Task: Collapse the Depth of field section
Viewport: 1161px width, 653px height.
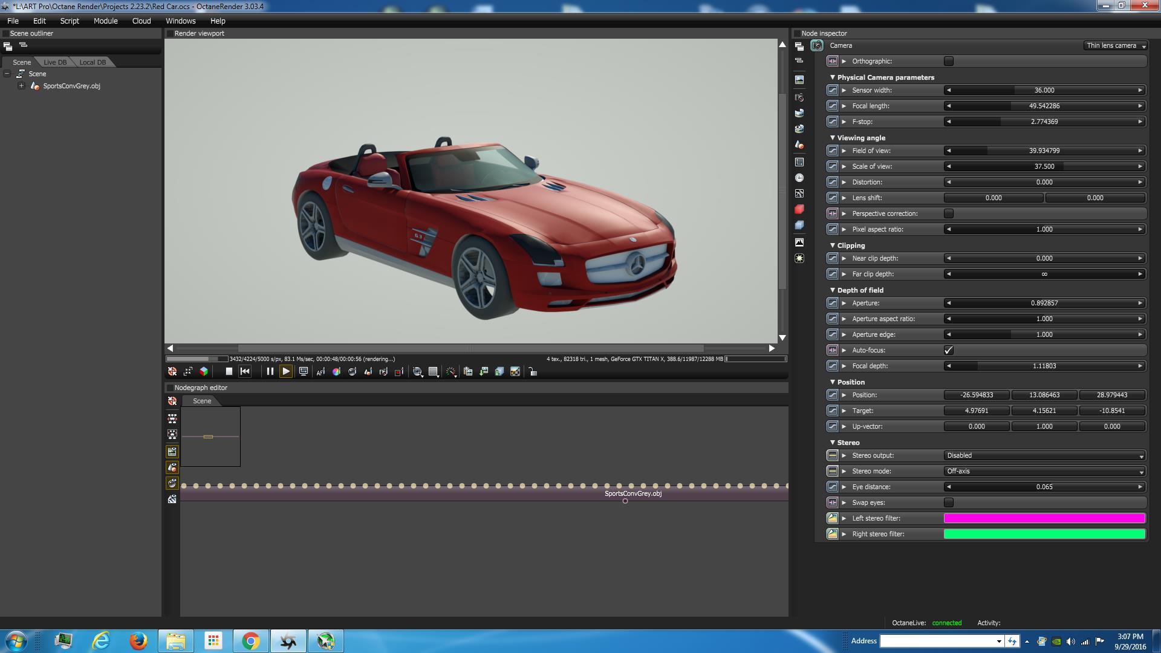Action: pyautogui.click(x=833, y=290)
